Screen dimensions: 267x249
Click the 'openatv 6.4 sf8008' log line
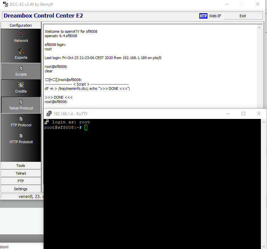pyautogui.click(x=61, y=36)
